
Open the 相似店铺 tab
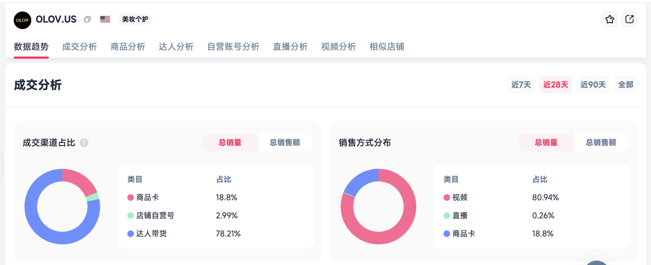[x=387, y=47]
